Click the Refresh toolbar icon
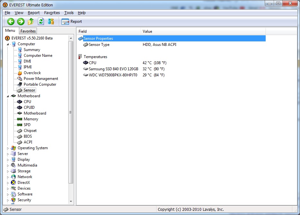This screenshot has height=215, width=300. click(41, 21)
